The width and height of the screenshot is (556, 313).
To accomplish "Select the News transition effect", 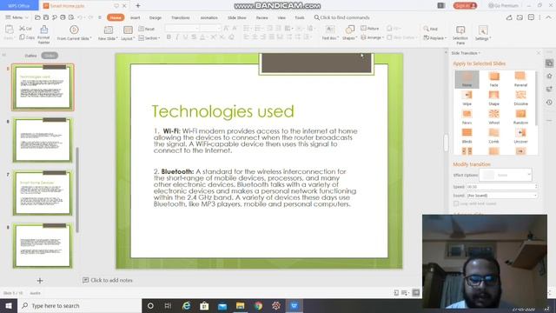I will tap(467, 117).
